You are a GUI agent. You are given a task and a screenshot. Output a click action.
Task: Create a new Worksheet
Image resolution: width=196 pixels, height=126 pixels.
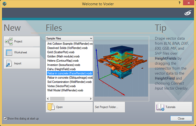point(22,52)
